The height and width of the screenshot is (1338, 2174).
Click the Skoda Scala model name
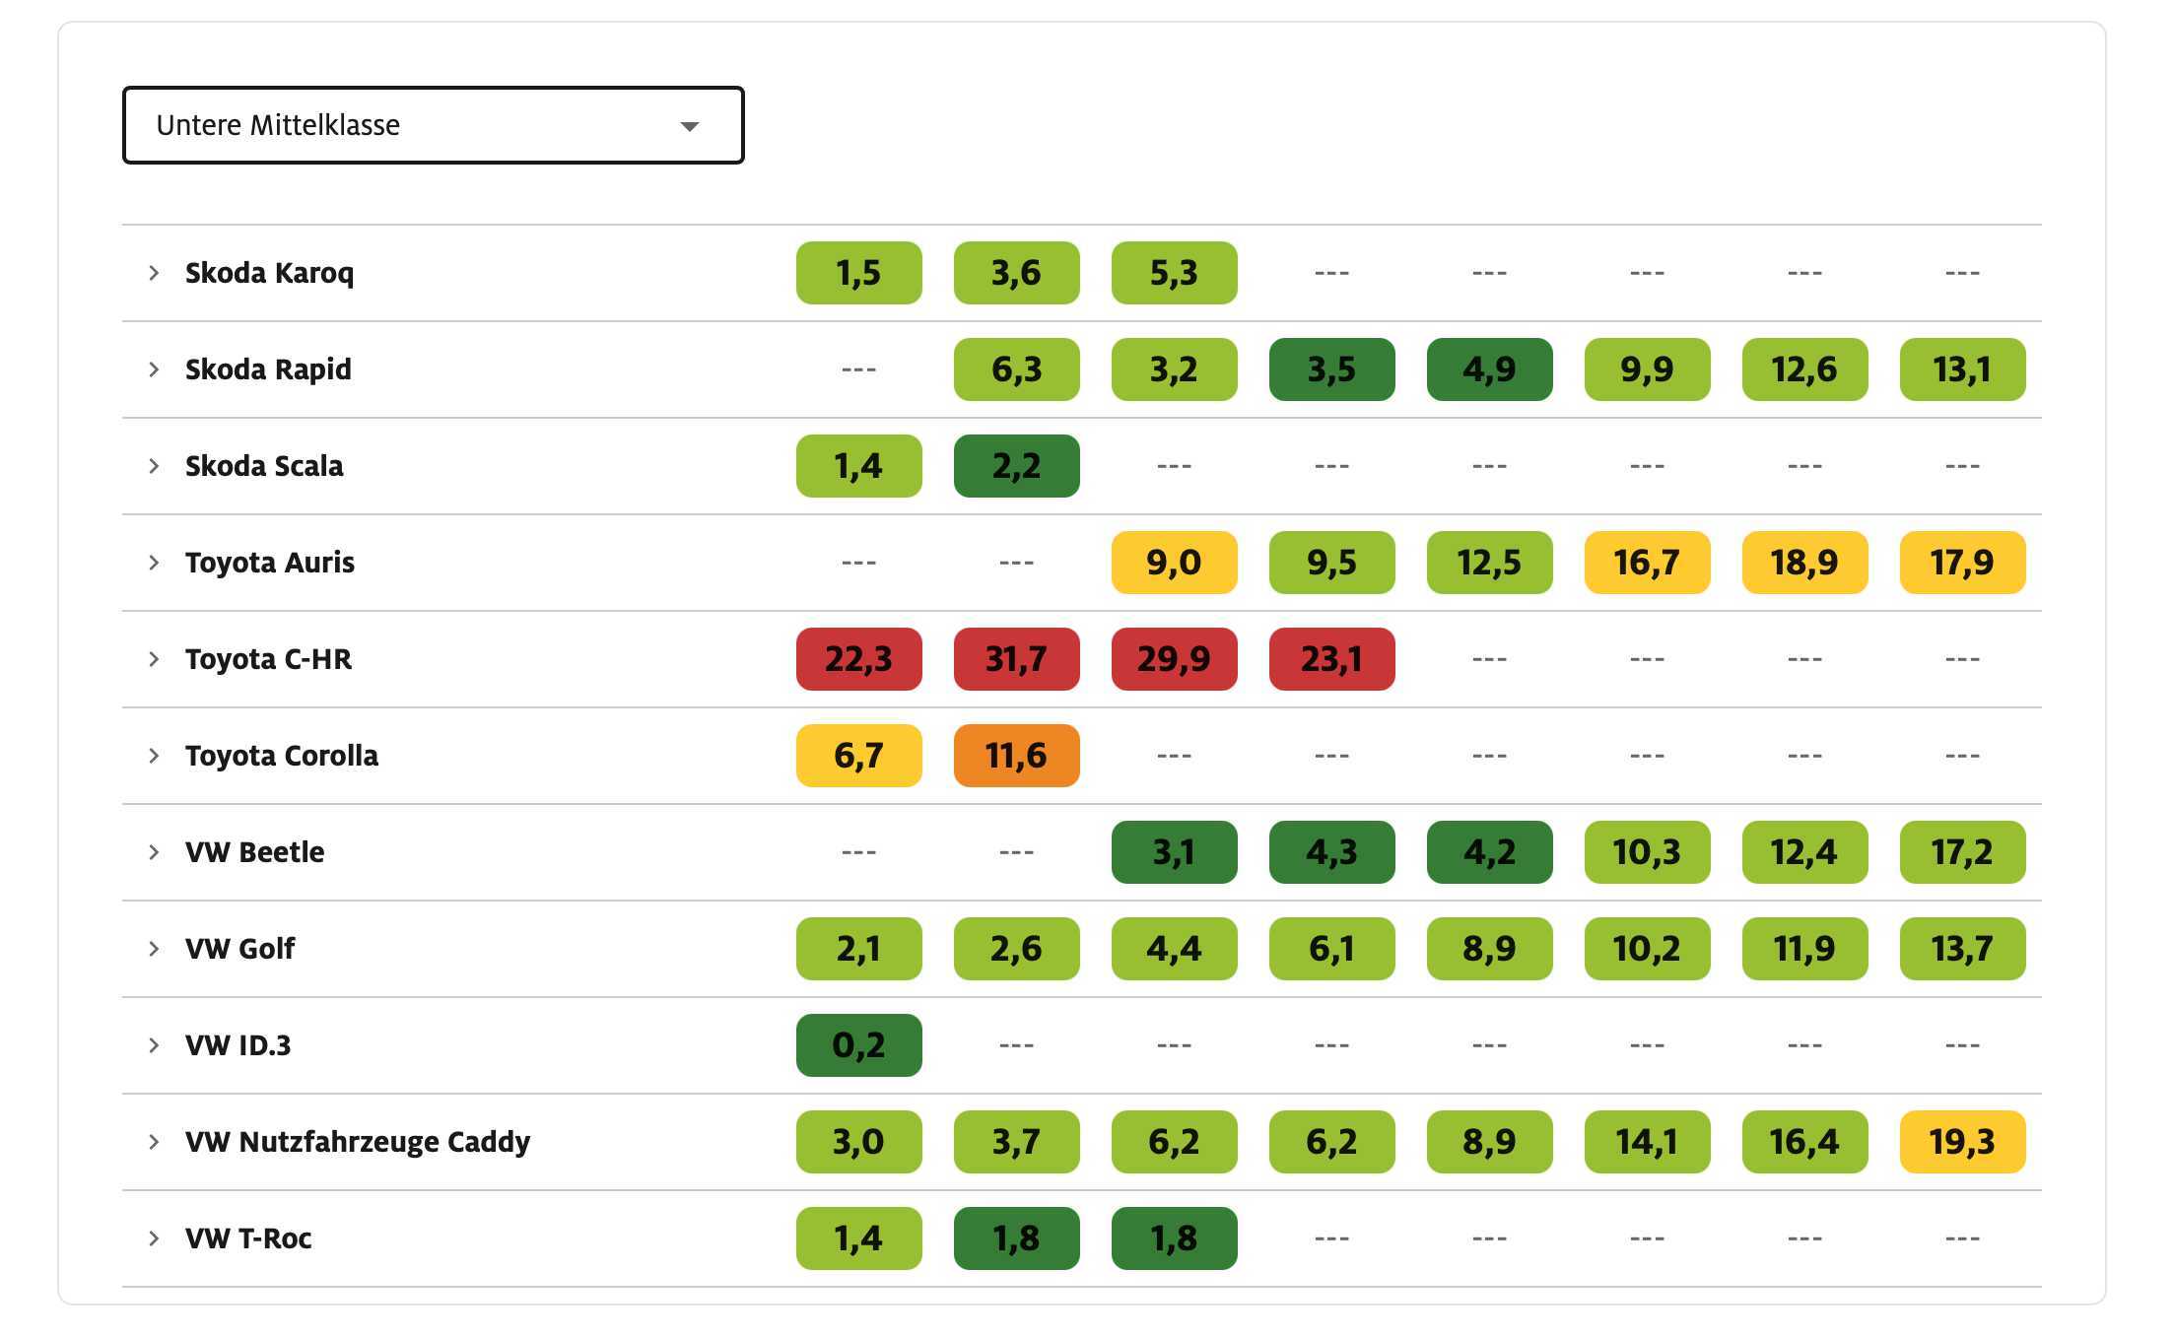[x=264, y=466]
